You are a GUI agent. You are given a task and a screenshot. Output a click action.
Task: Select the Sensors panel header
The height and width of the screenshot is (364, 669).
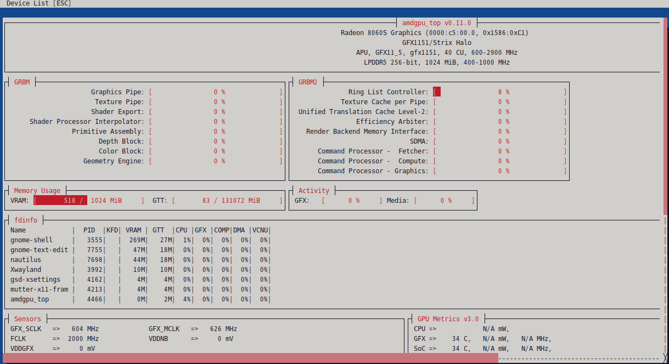(x=27, y=319)
